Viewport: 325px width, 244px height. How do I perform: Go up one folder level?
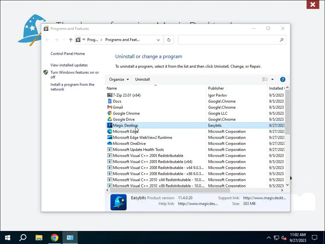coord(71,40)
